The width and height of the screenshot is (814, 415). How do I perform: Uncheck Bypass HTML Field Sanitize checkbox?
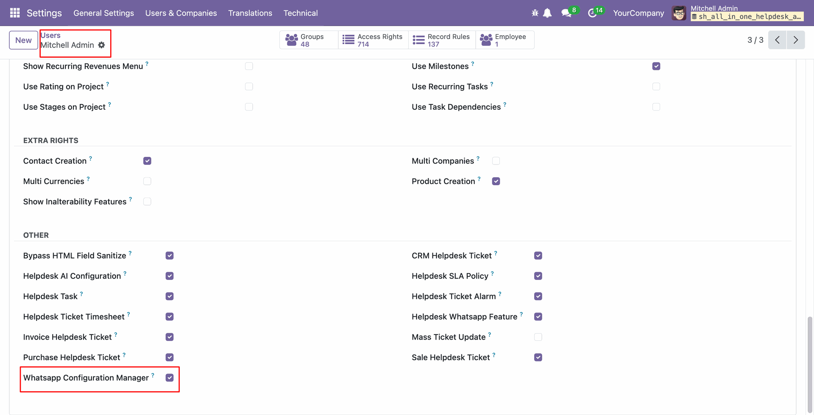click(170, 256)
